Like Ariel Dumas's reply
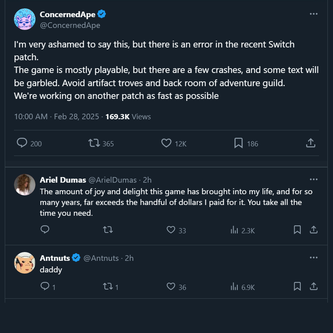333x333 pixels. (171, 230)
